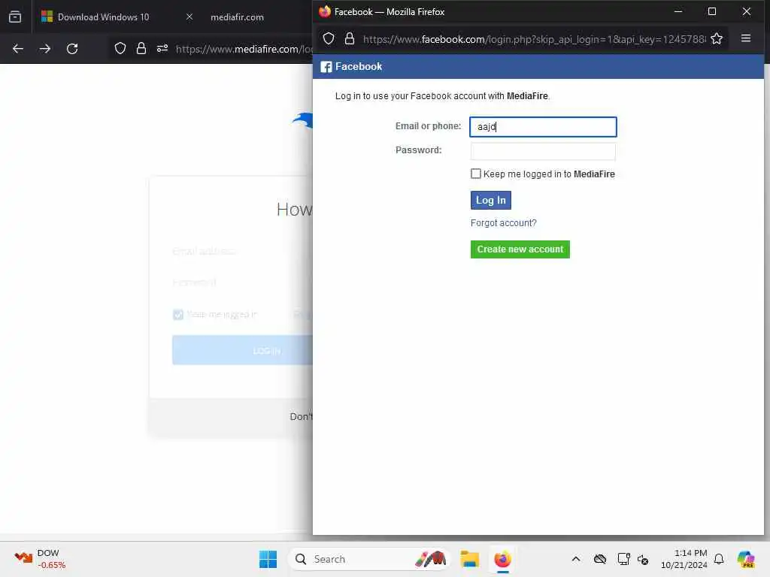Open the clock showing 1:14 PM 10/21/2024
Viewport: 770px width, 577px height.
pyautogui.click(x=684, y=559)
